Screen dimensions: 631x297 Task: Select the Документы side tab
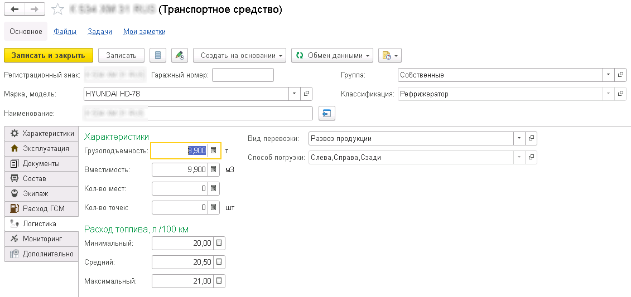41,164
